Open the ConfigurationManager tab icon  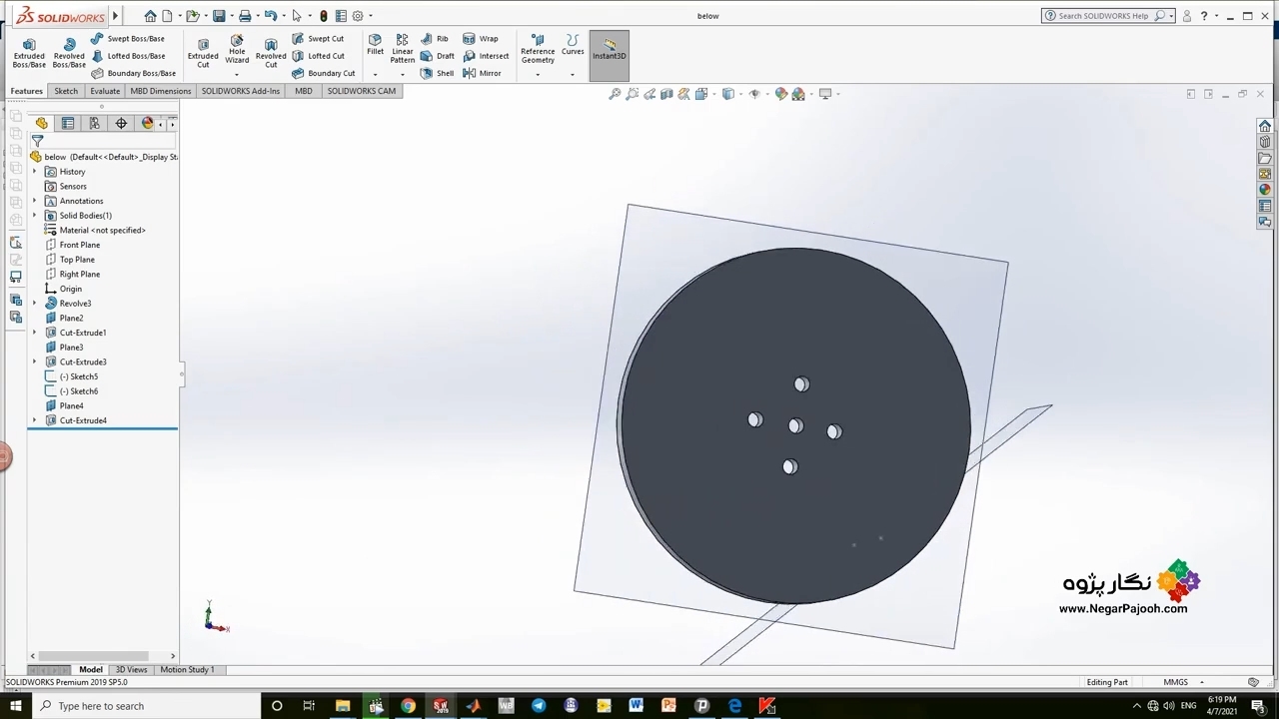[x=94, y=123]
